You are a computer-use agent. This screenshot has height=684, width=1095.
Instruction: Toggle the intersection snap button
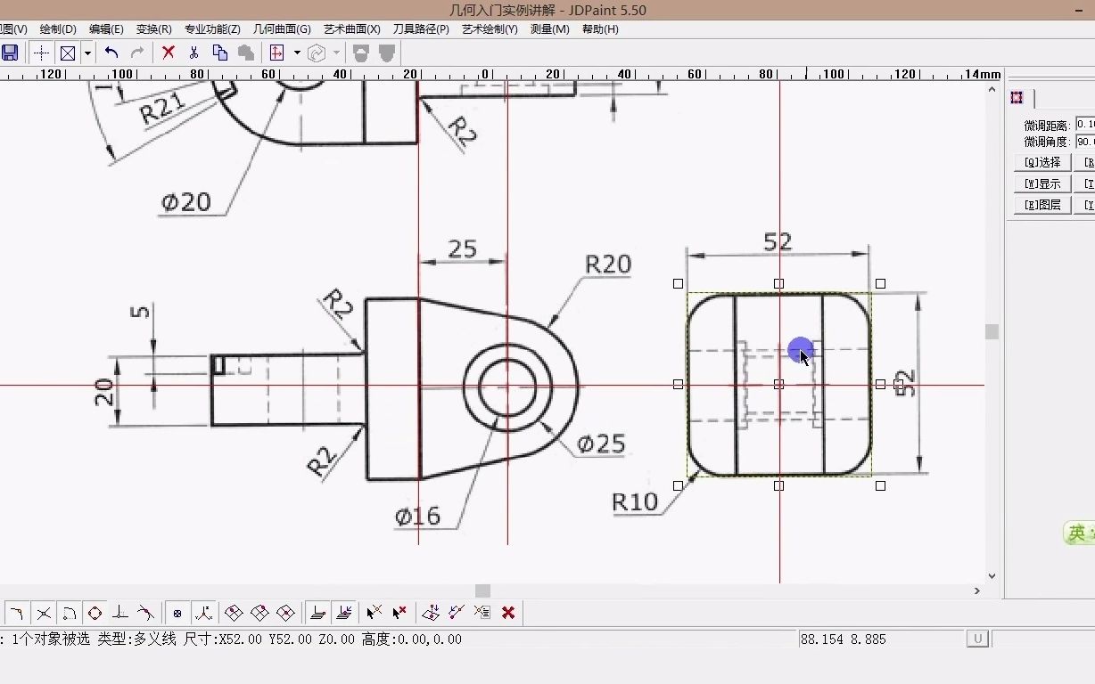pos(43,613)
